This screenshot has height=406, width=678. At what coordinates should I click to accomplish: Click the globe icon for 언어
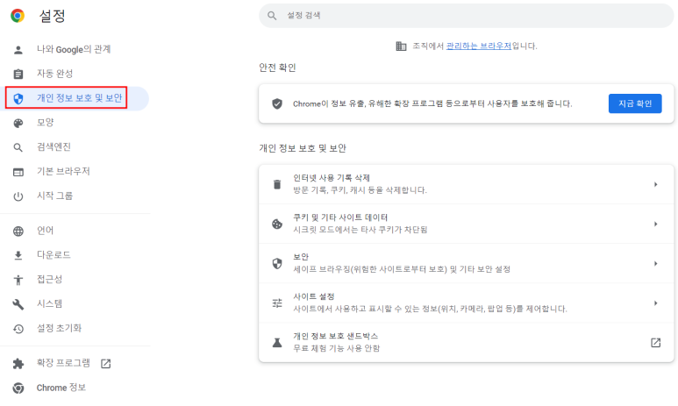click(18, 231)
